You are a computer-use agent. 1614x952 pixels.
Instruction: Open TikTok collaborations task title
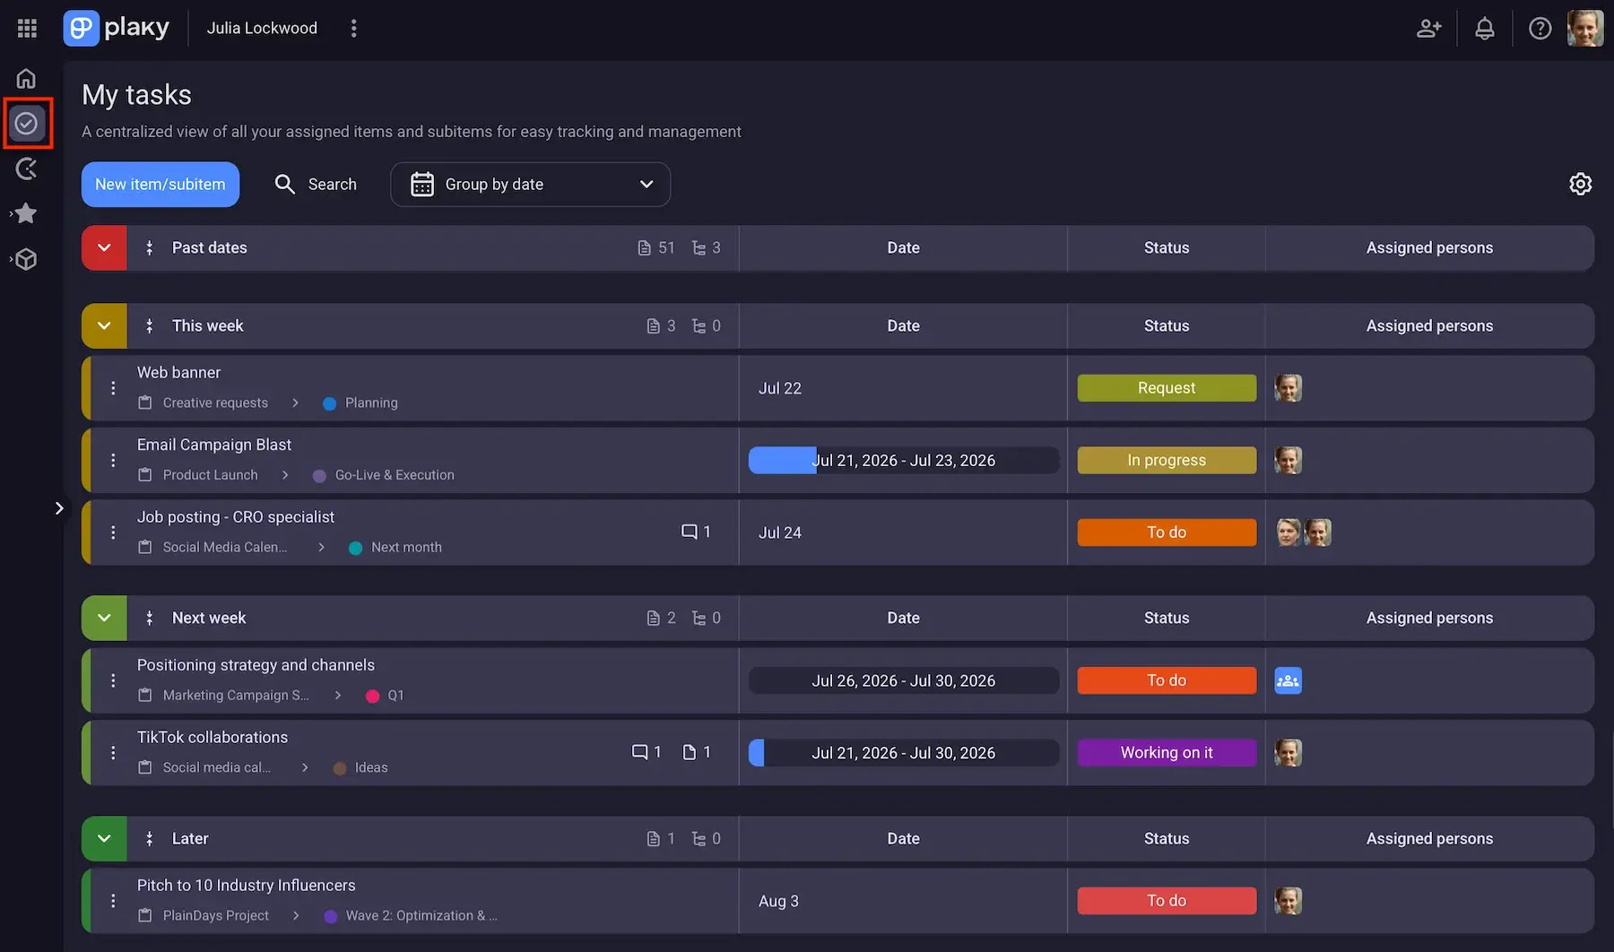click(x=213, y=737)
